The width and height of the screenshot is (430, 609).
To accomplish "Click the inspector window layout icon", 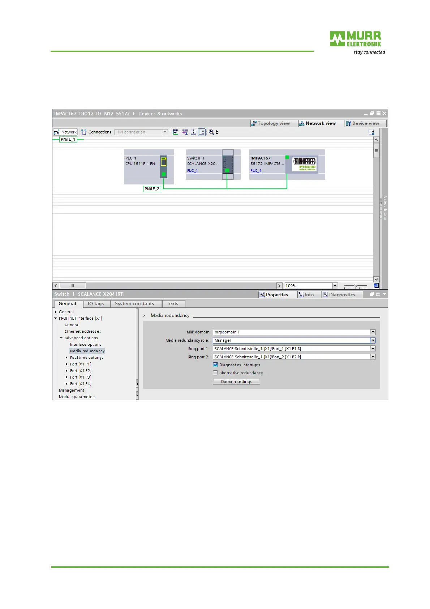I will coord(378,294).
